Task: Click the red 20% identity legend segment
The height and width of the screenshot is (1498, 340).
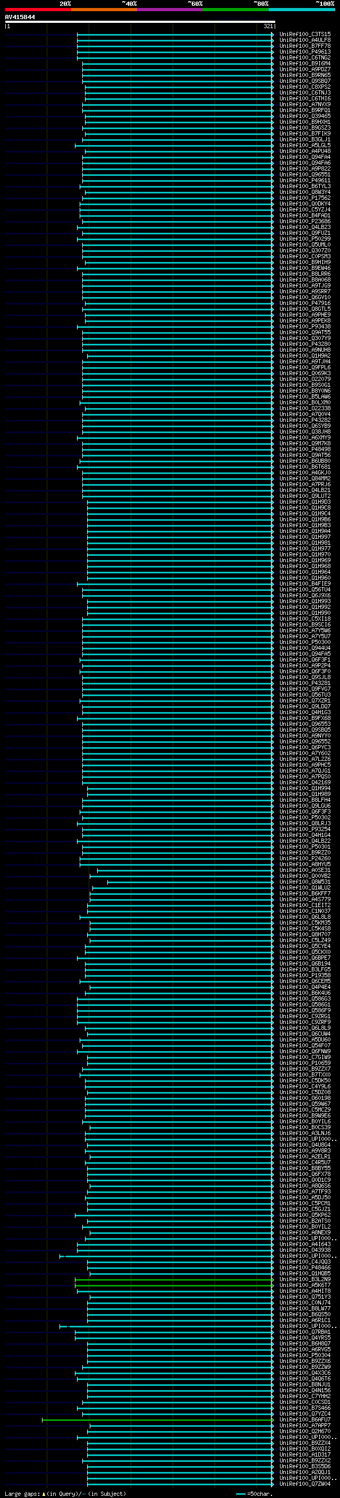Action: point(38,10)
